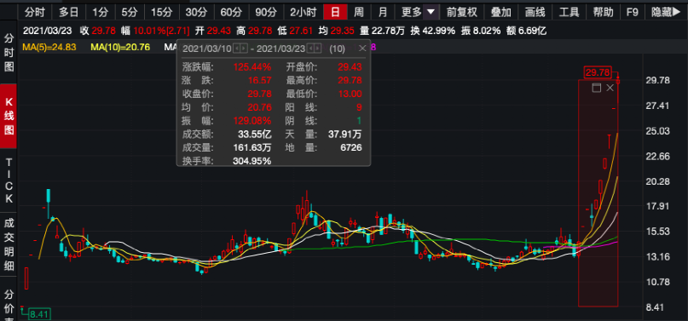Open the selection region window icon
The width and height of the screenshot is (688, 321).
click(596, 88)
